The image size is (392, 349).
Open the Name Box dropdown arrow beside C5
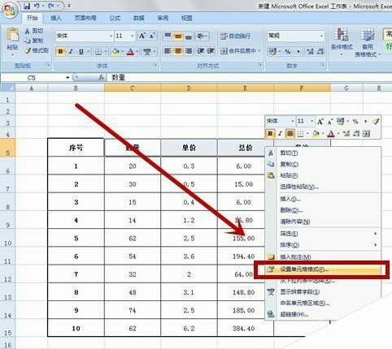(68, 78)
